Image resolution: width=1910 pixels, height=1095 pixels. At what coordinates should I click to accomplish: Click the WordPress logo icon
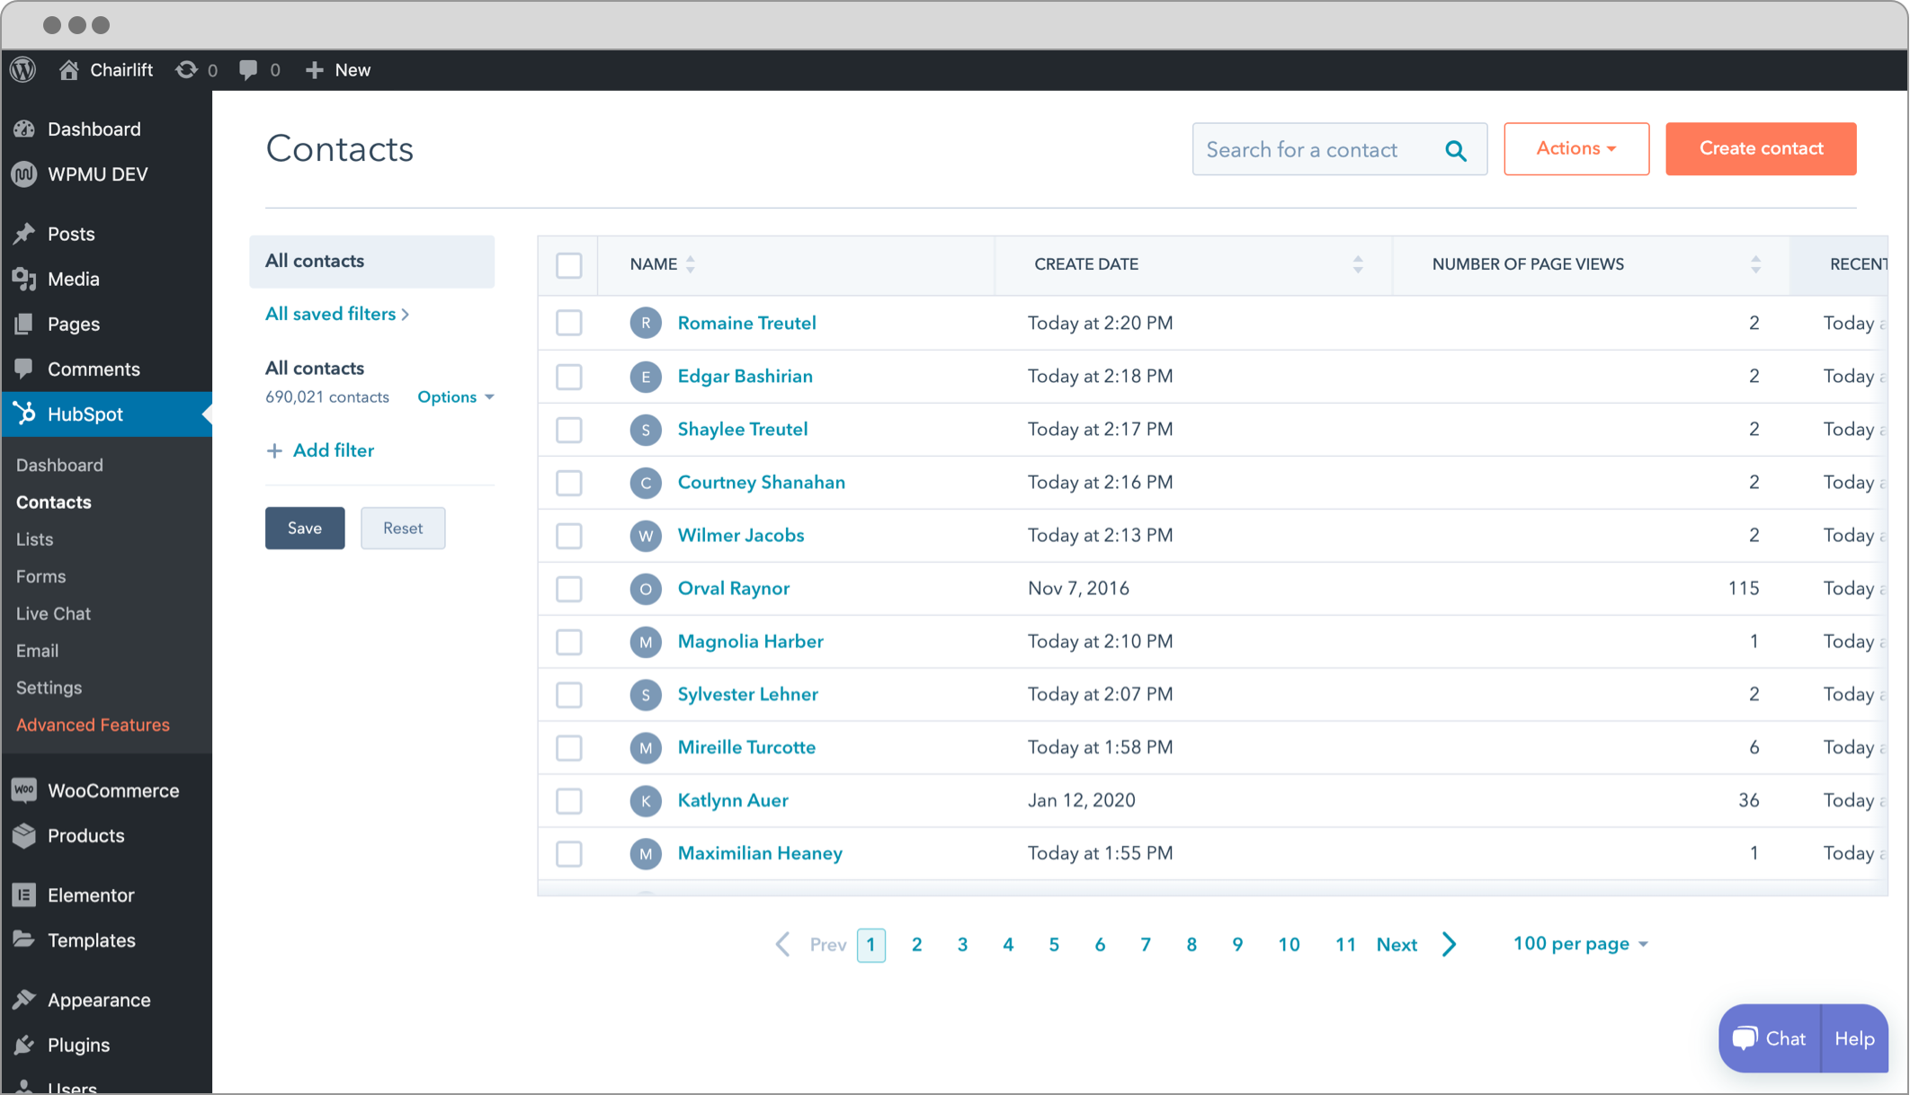point(23,69)
